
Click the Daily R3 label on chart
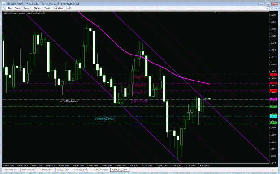click(139, 77)
